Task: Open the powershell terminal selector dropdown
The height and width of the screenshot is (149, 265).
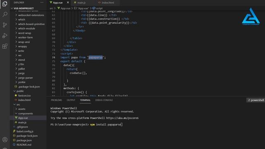Action: [x=256, y=100]
